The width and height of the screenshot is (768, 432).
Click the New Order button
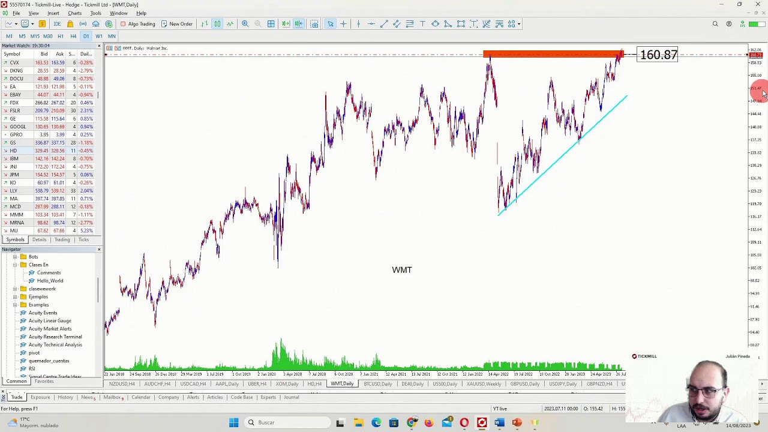(177, 24)
